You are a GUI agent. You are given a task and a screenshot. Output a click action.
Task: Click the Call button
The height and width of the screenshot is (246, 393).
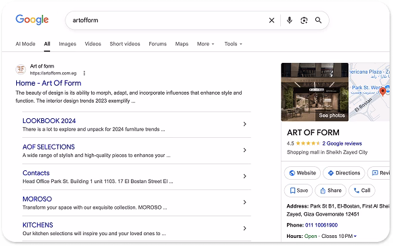click(x=362, y=191)
